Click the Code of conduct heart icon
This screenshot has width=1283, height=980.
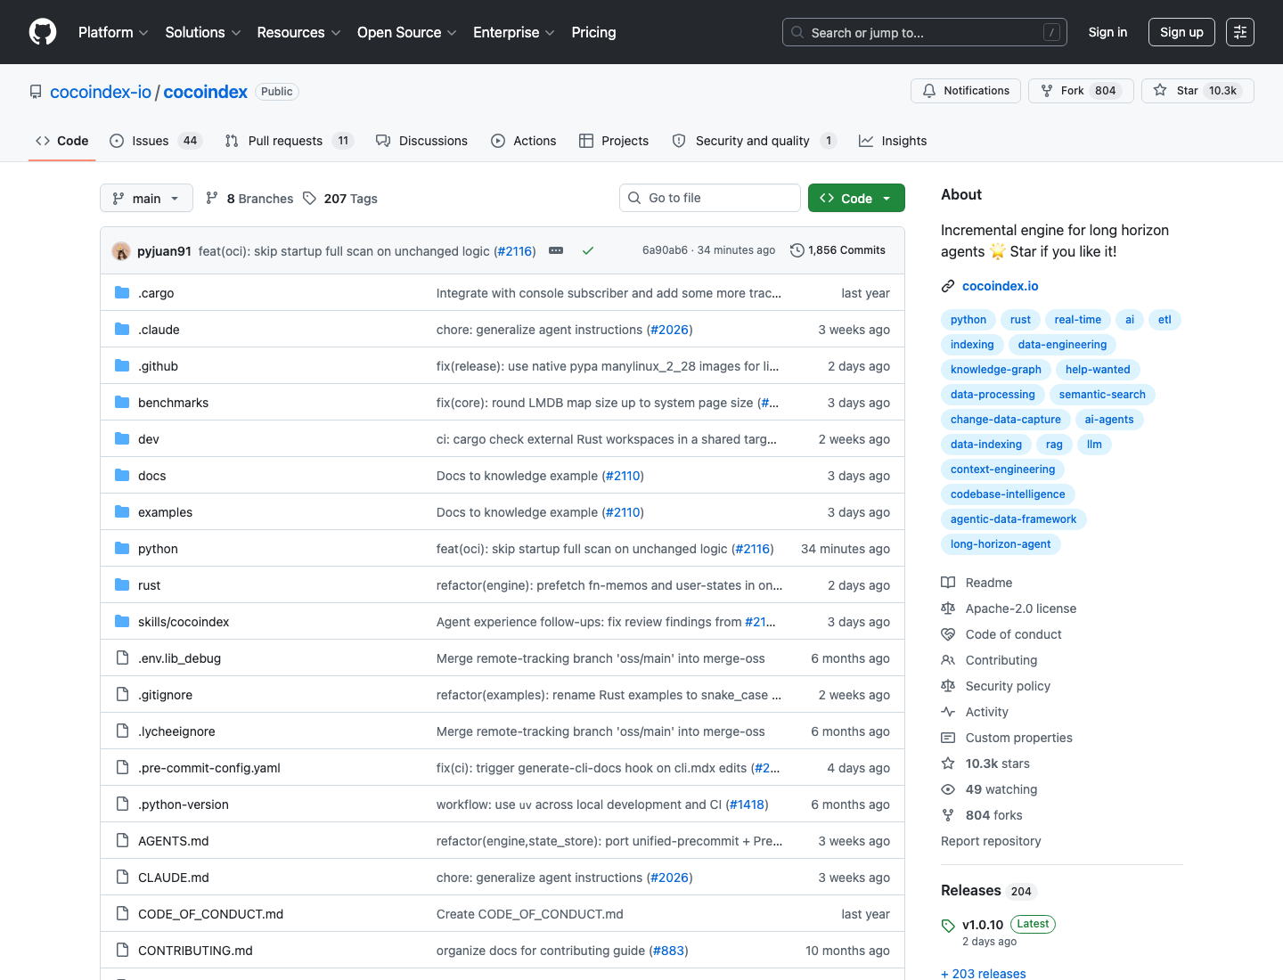pos(948,634)
